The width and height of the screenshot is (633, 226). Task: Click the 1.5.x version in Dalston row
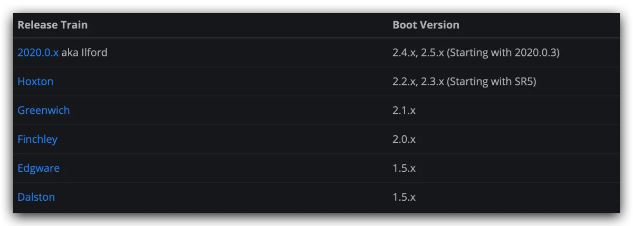tap(404, 198)
